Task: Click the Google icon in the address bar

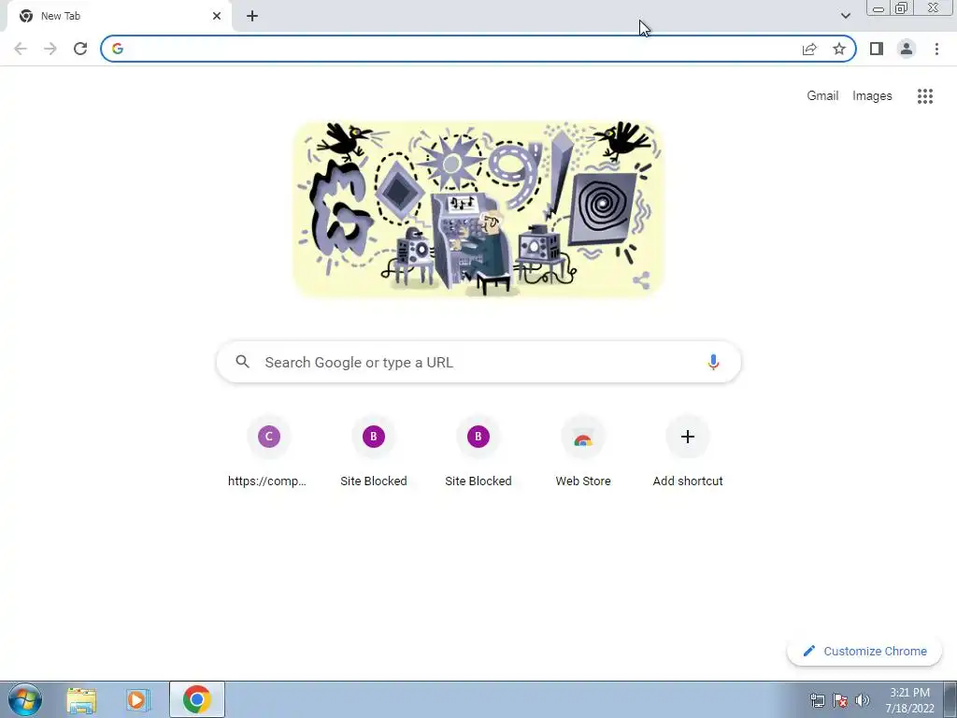Action: (118, 49)
